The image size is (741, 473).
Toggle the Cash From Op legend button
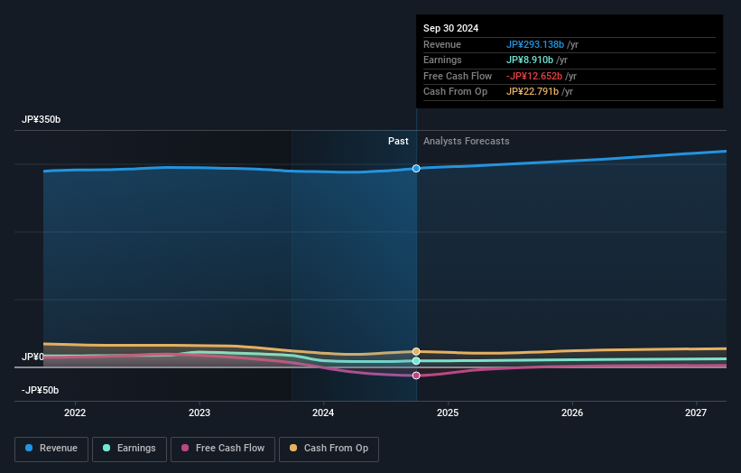329,449
